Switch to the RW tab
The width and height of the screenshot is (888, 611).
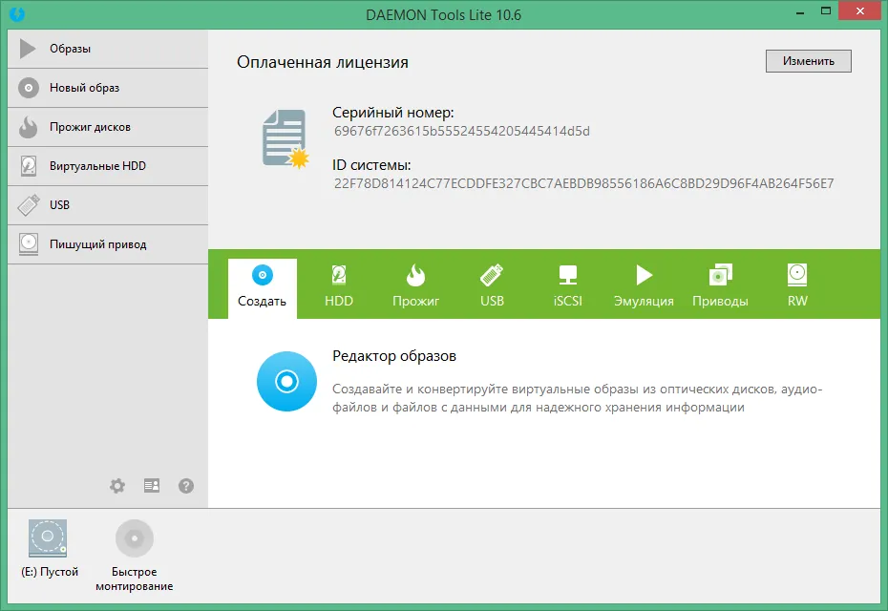[x=797, y=286]
